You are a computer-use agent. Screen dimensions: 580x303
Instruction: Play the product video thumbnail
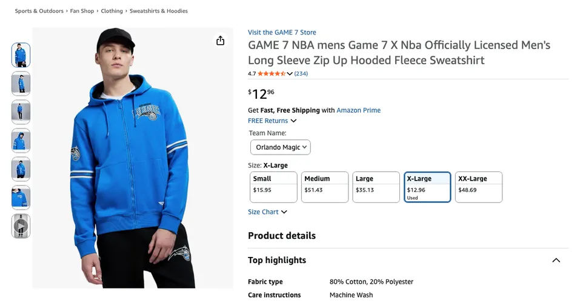(21, 225)
